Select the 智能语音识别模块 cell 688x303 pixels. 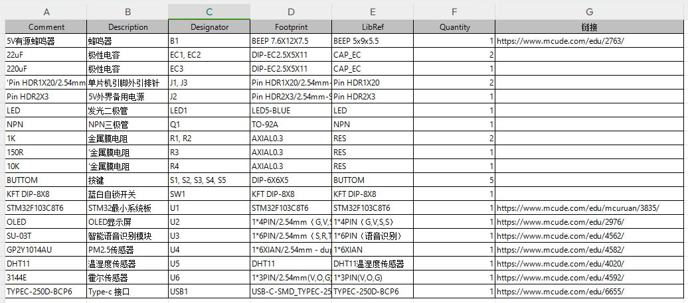click(128, 236)
